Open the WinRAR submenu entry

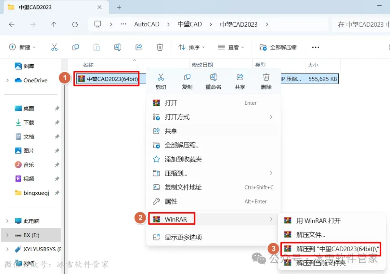[213, 219]
